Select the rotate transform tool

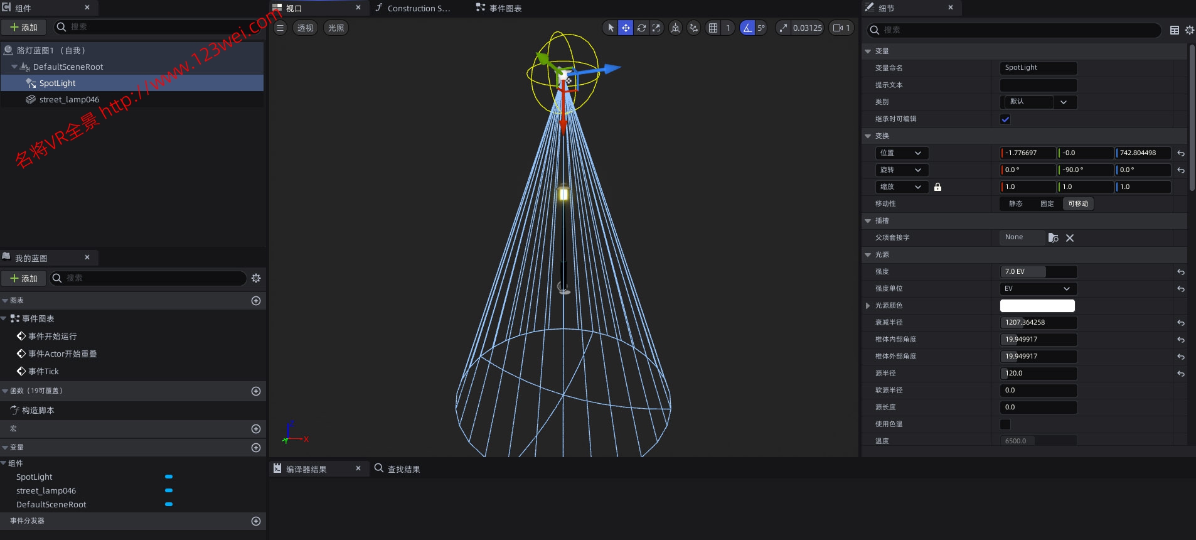coord(641,28)
